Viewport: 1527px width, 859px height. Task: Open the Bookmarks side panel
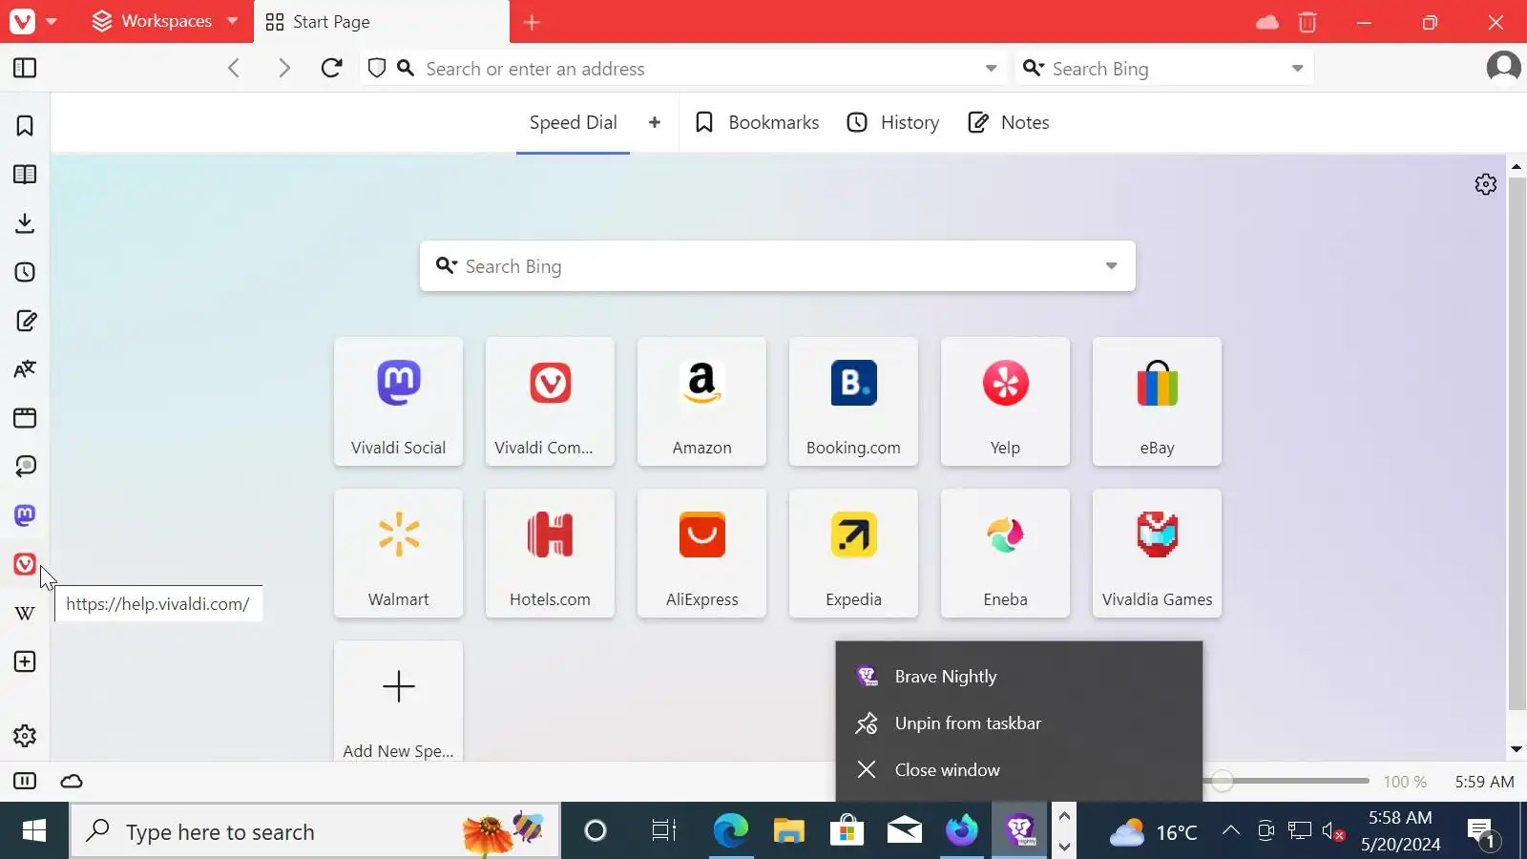tap(25, 126)
